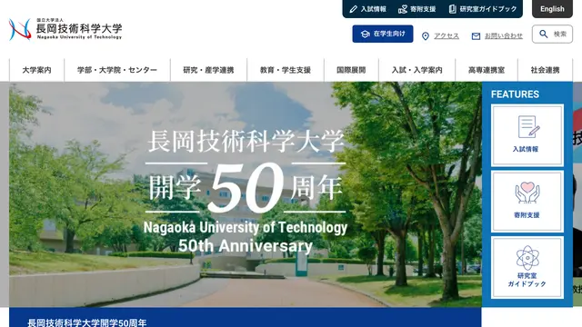Open the 大学案内 menu

tap(36, 70)
